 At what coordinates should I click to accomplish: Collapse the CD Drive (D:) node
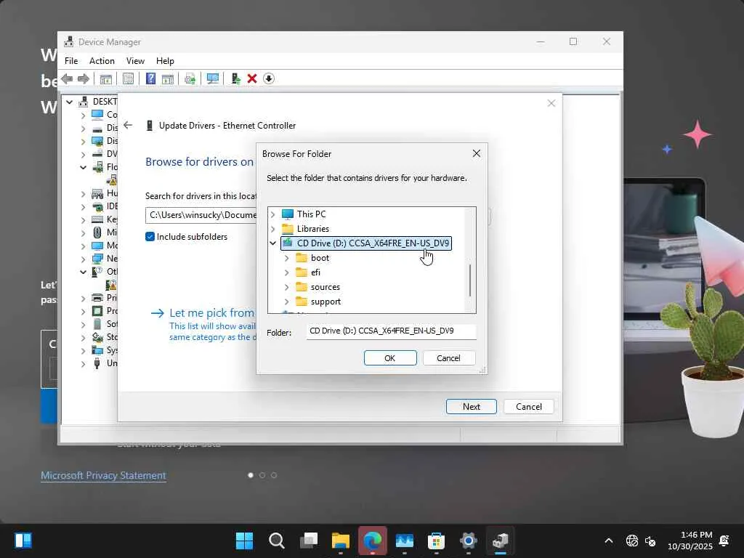pos(273,243)
